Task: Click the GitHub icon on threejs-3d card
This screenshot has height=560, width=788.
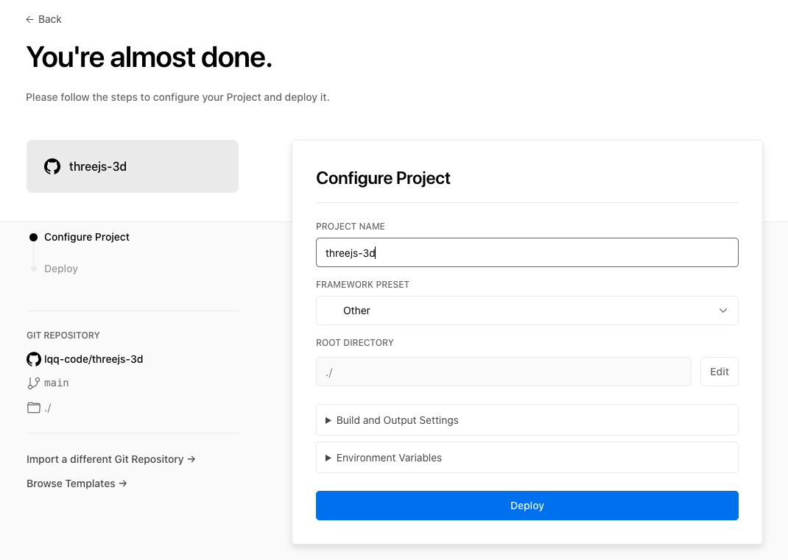Action: (52, 166)
